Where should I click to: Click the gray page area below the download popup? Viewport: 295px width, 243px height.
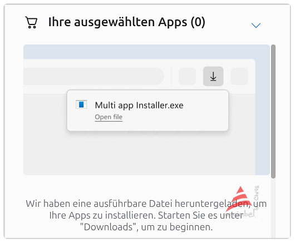pos(139,154)
